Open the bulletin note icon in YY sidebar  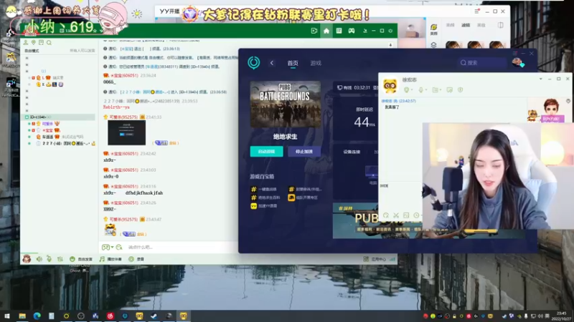[41, 42]
